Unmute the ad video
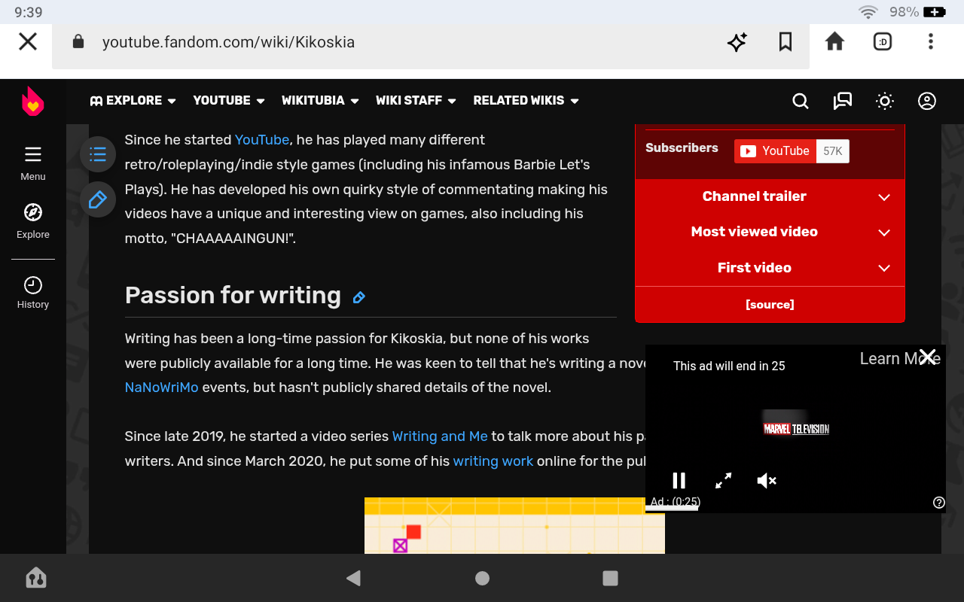 (766, 480)
